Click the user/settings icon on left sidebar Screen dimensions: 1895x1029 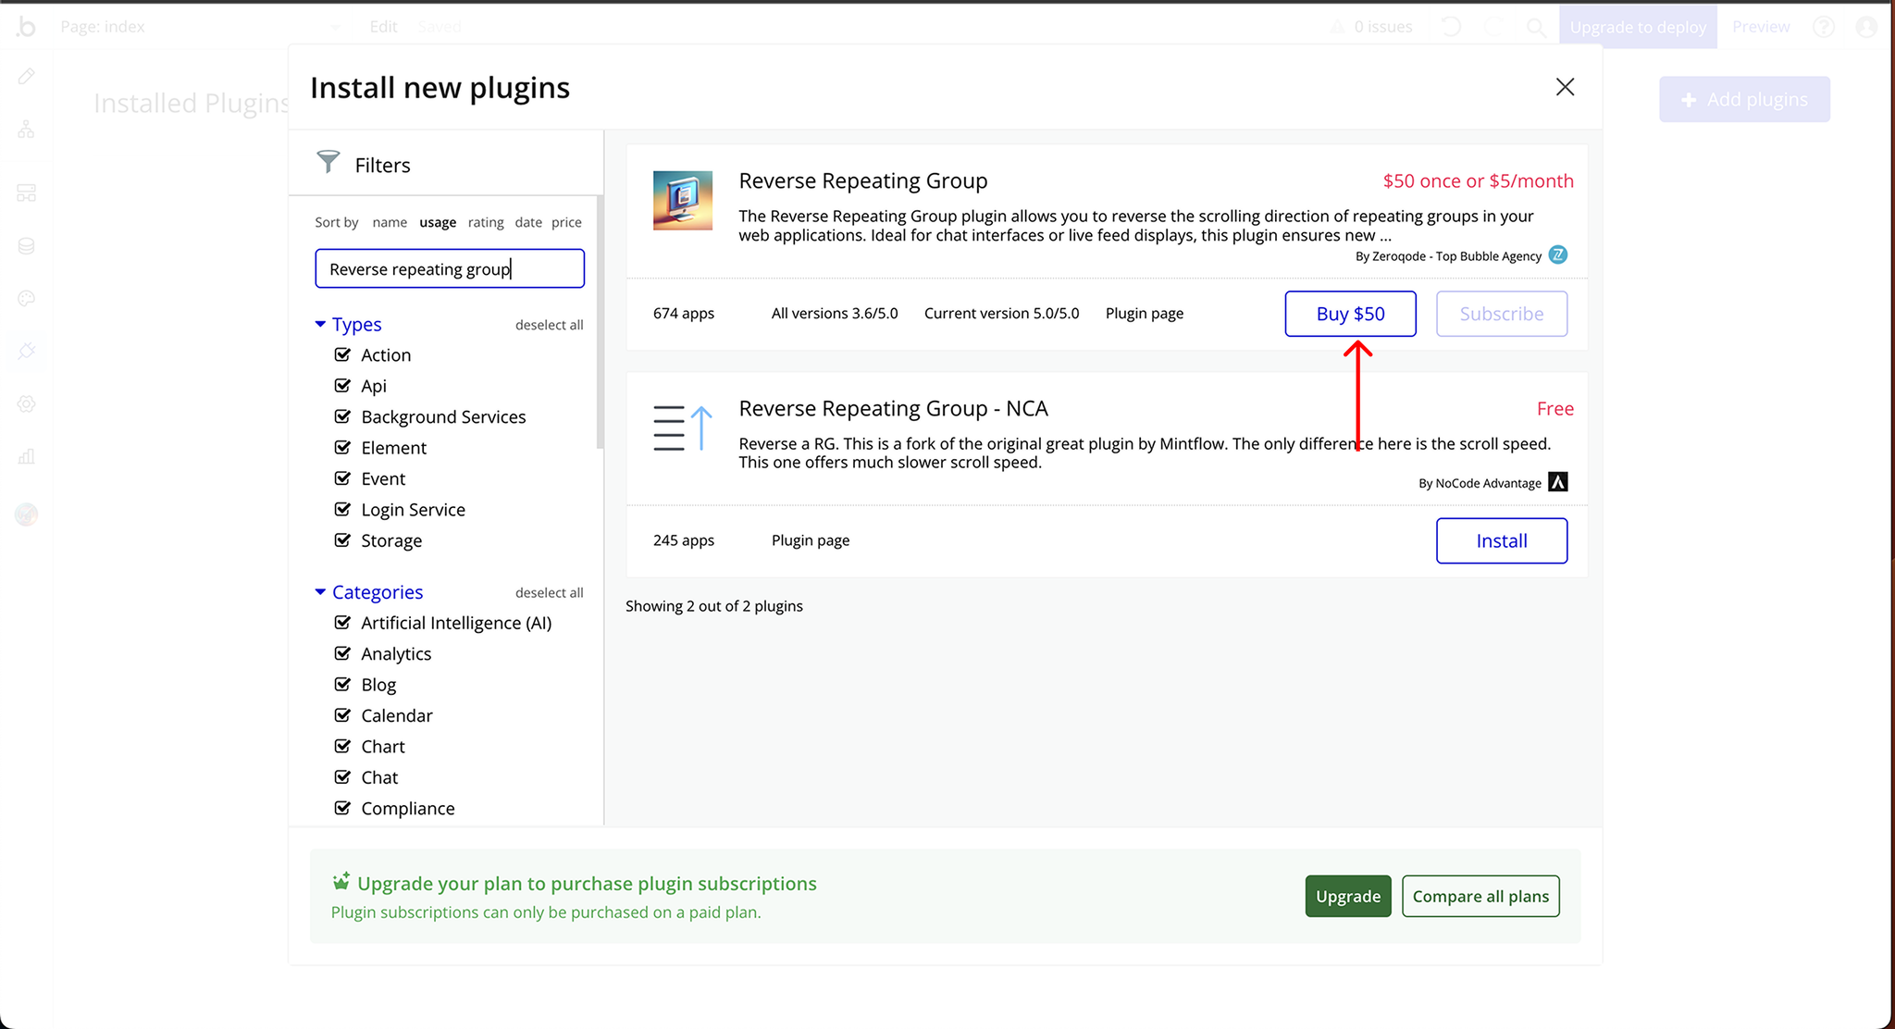[x=27, y=405]
